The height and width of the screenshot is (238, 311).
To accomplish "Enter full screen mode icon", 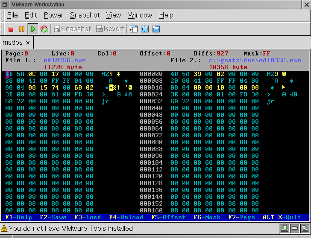I will point(145,29).
